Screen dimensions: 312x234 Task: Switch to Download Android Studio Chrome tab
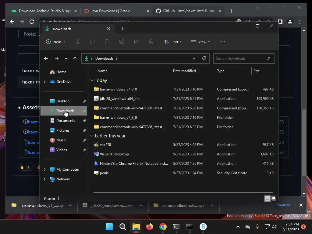click(44, 11)
